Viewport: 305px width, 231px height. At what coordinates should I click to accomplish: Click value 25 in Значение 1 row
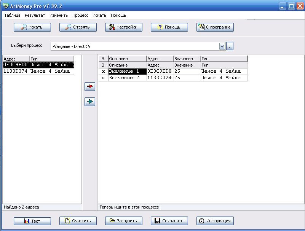pos(187,72)
